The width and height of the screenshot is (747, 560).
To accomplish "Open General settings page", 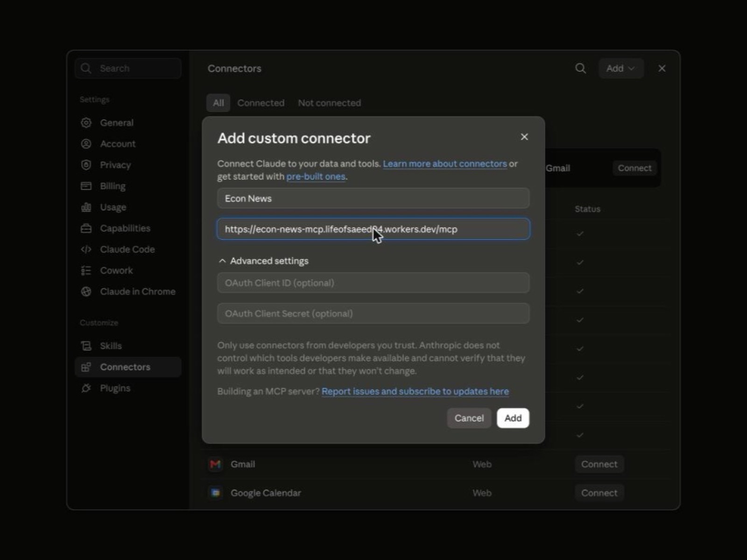I will [128, 123].
